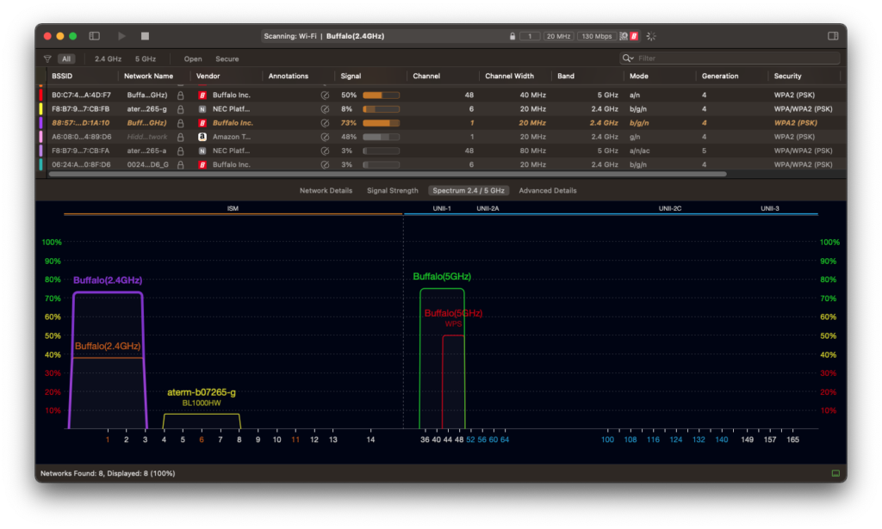882x529 pixels.
Task: Click the 20 MHz width indicator in toolbar
Action: pyautogui.click(x=558, y=36)
